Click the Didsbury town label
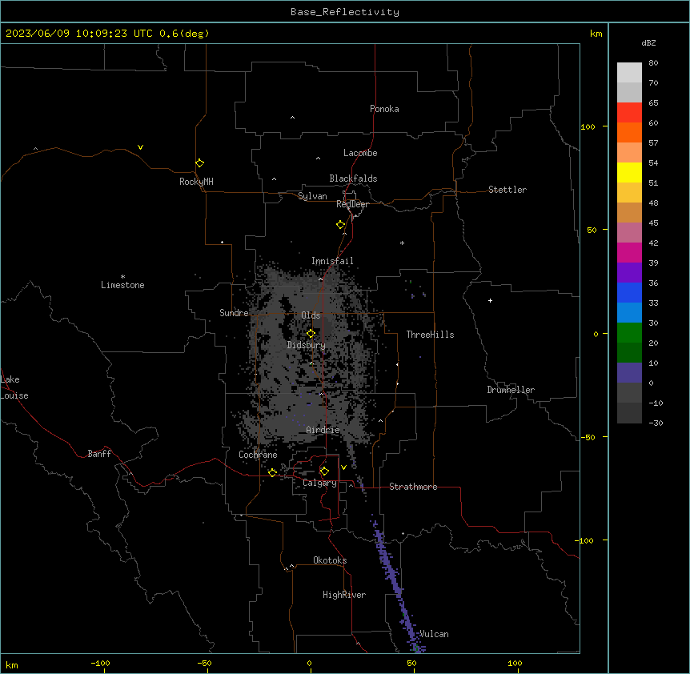 tap(306, 345)
